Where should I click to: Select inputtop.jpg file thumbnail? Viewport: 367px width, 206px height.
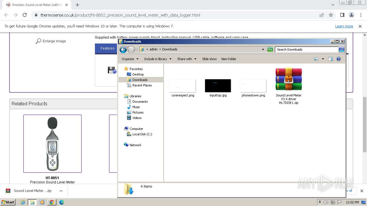(x=218, y=86)
